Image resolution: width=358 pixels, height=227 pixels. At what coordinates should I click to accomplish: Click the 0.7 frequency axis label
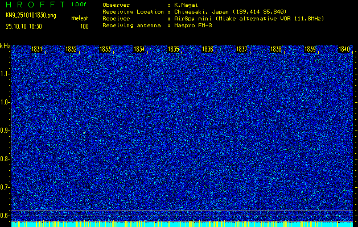5,187
